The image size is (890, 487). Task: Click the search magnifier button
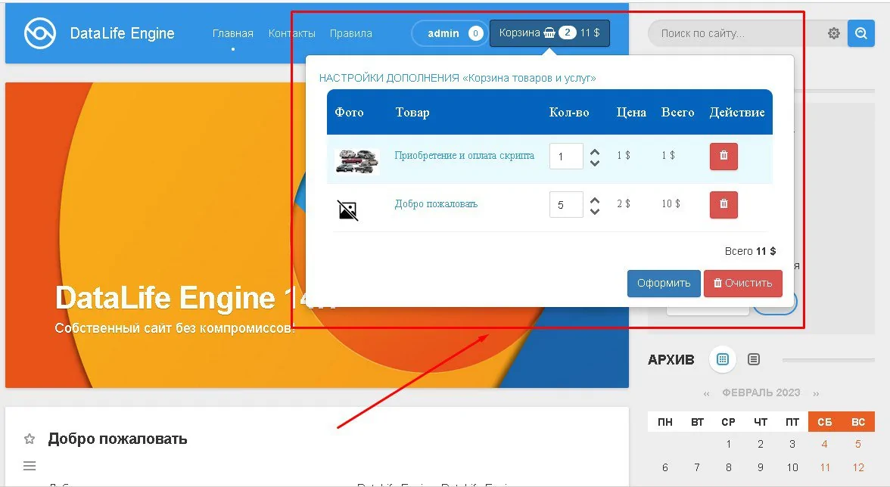click(x=860, y=33)
